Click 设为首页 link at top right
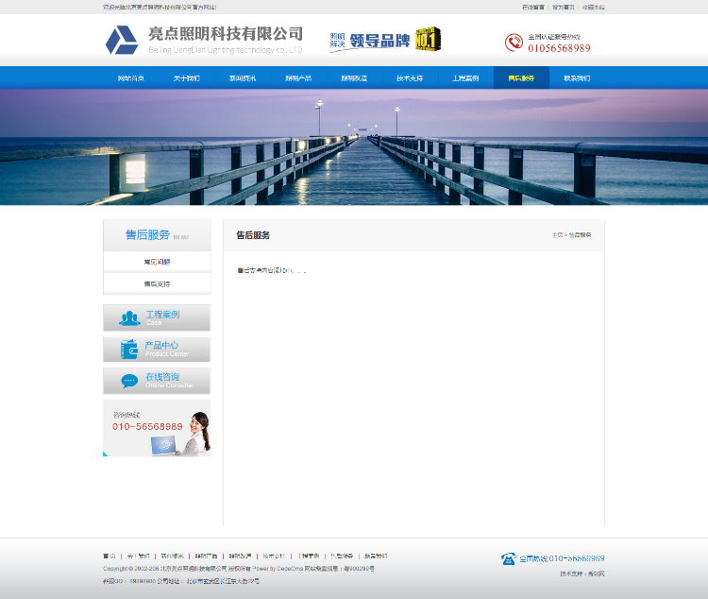708x599 pixels. tap(563, 8)
